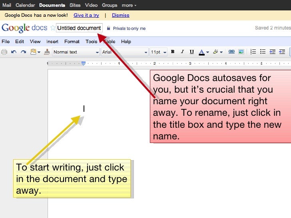
Task: Go to Video in top bar
Action: [x=91, y=5]
